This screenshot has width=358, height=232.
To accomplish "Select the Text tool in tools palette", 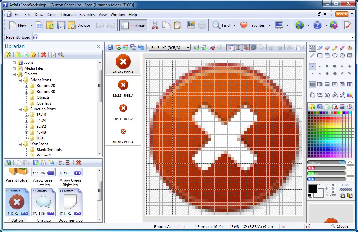I will click(335, 95).
